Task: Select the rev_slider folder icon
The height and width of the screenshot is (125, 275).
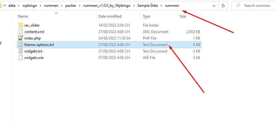Action: tap(21, 25)
